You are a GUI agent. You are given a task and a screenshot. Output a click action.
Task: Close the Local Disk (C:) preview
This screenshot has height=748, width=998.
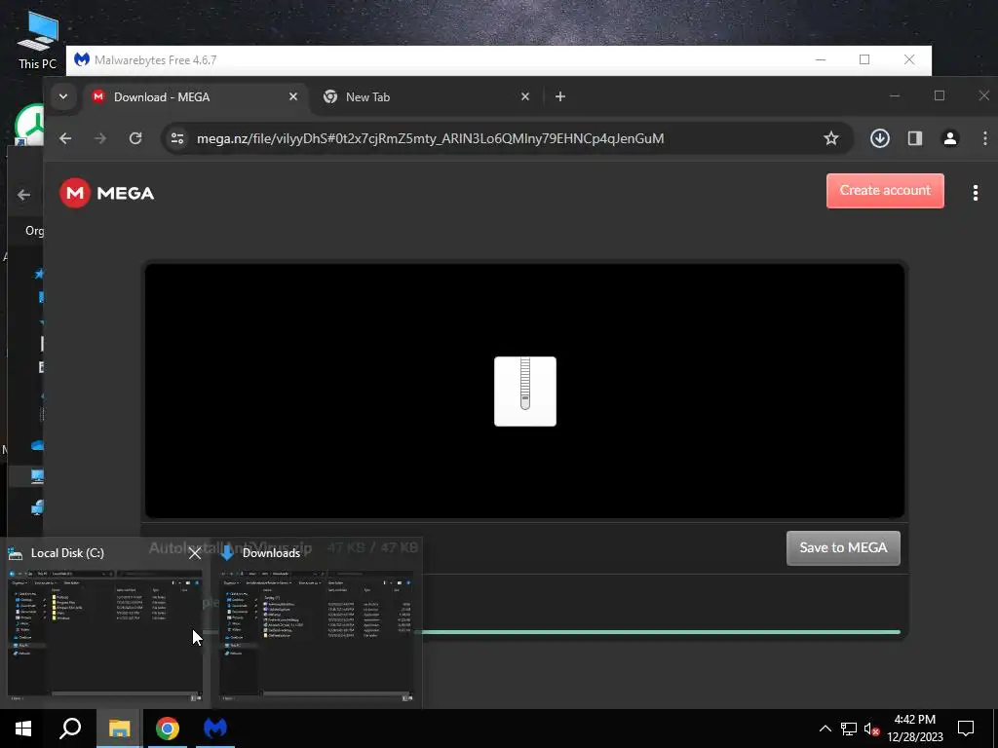(x=195, y=553)
